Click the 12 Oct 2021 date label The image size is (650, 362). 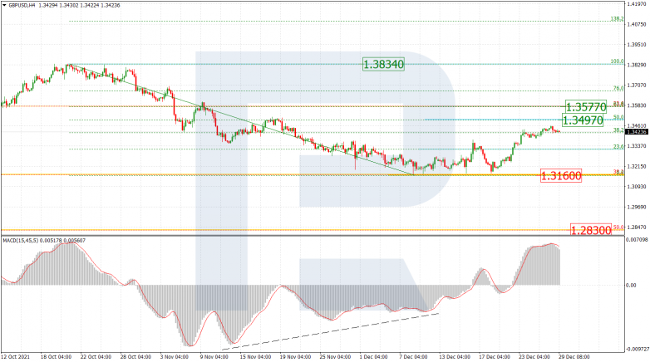(x=15, y=357)
